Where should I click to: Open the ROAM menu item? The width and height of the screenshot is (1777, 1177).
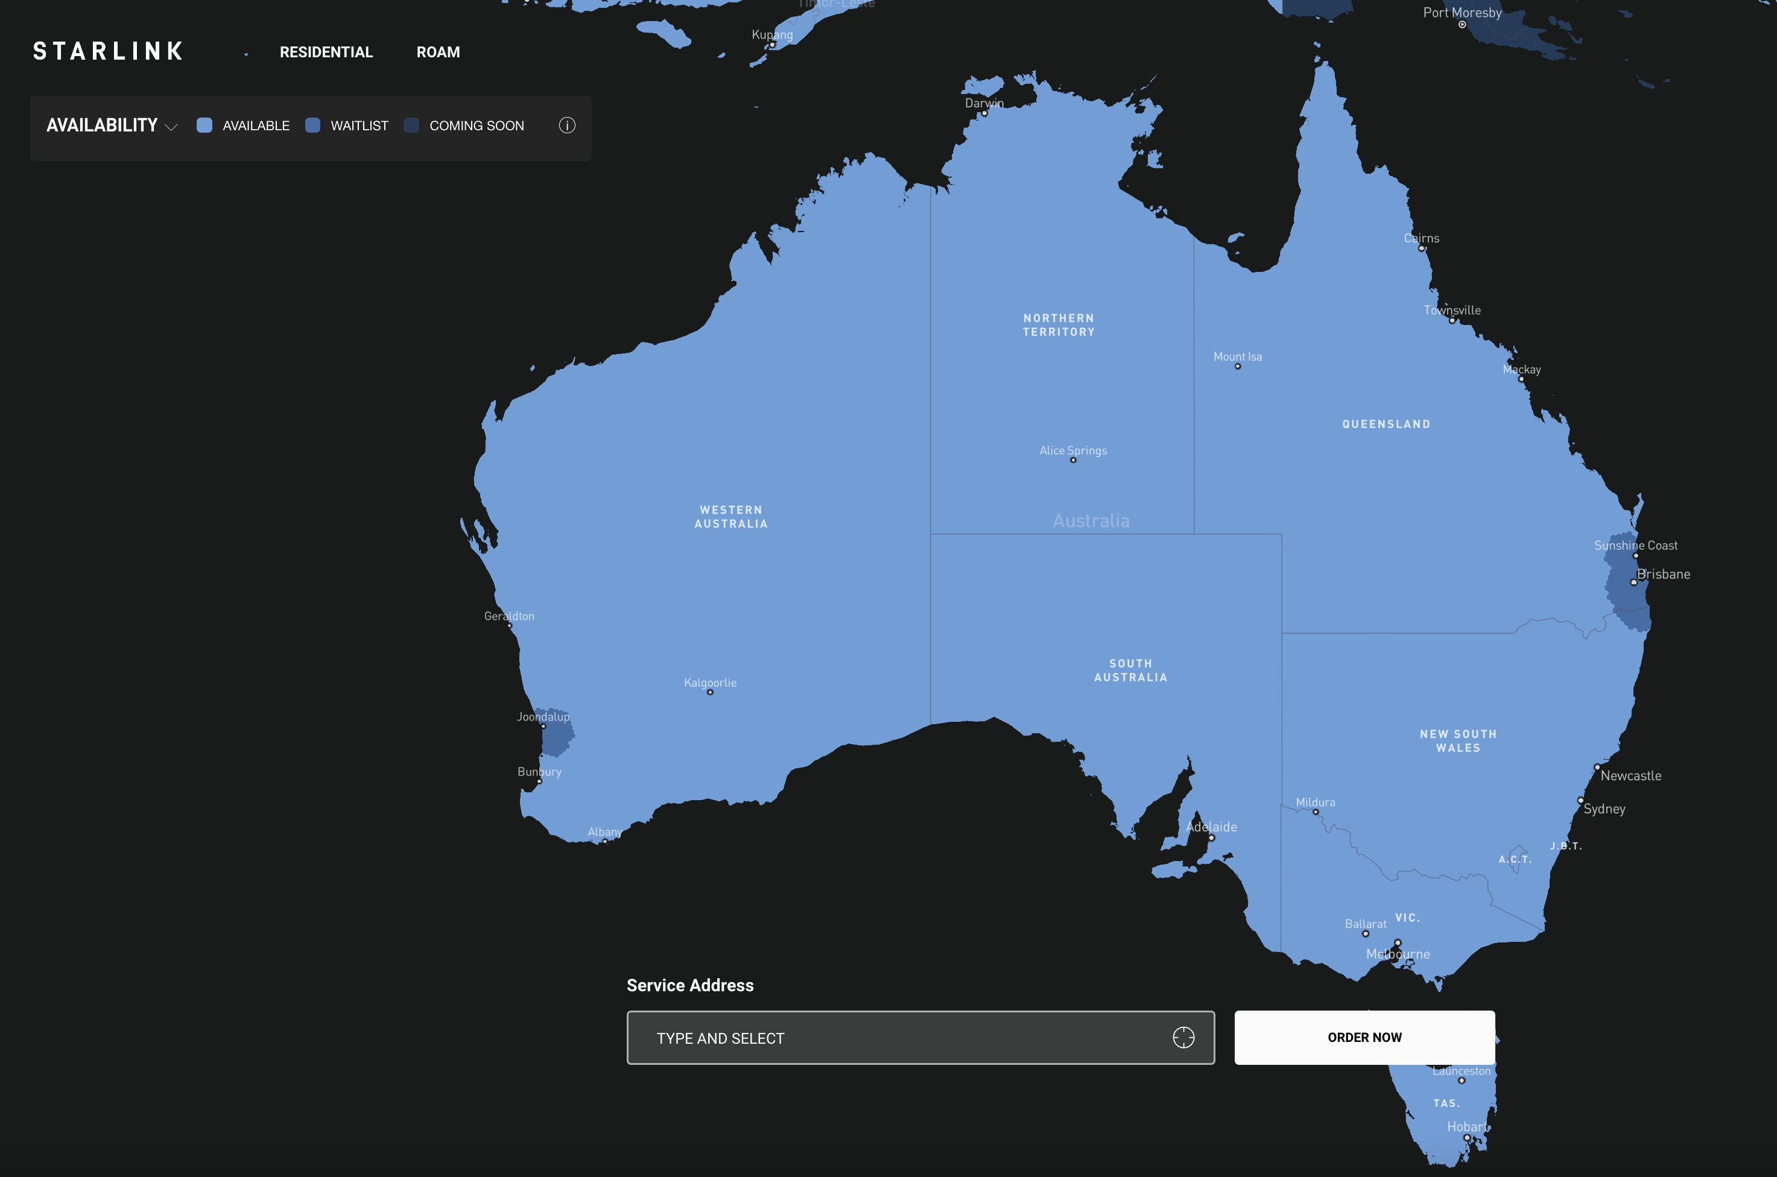[438, 52]
